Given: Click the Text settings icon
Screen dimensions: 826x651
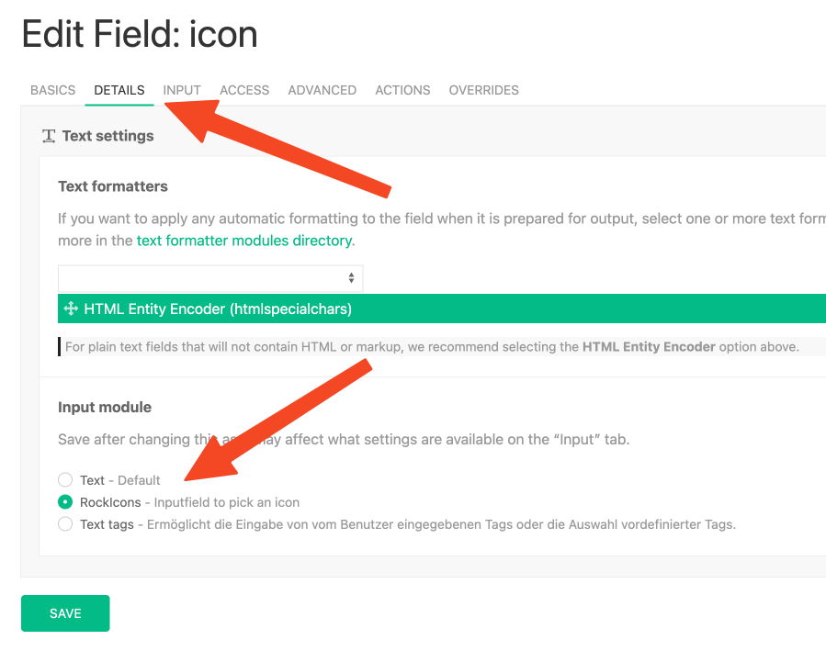Looking at the screenshot, I should click(50, 136).
